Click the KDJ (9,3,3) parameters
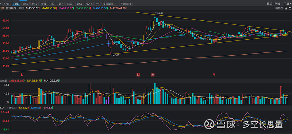The height and width of the screenshot is (134, 292). click(x=13, y=108)
